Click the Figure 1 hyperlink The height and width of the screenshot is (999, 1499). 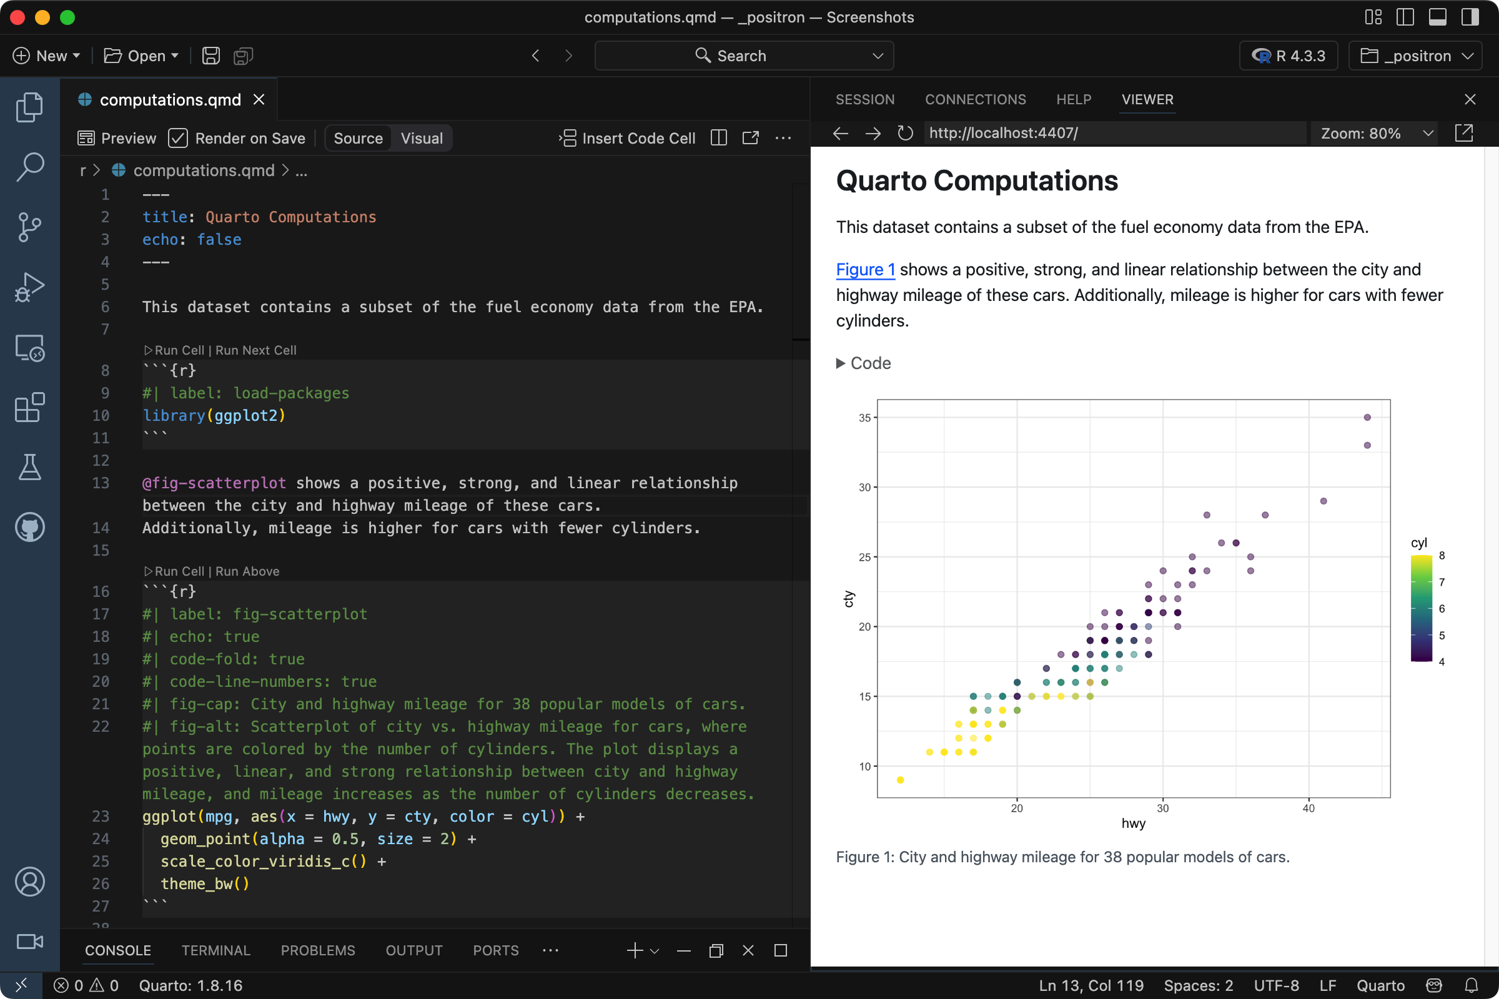coord(865,270)
